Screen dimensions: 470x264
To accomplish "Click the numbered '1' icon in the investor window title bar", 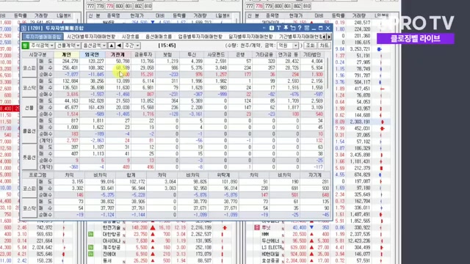I will tap(272, 28).
